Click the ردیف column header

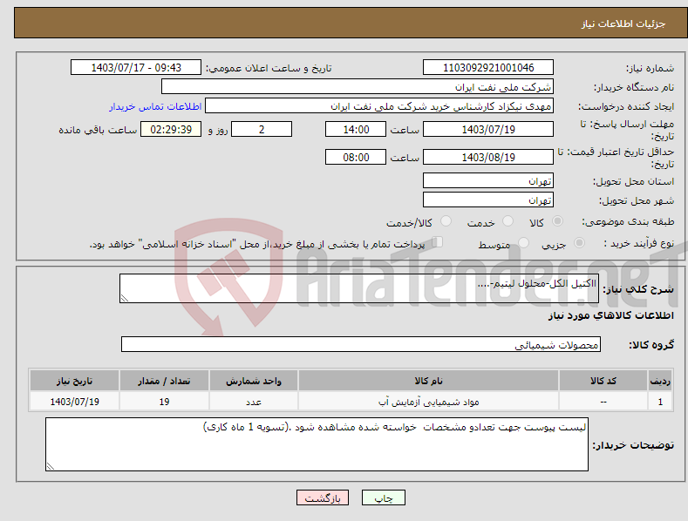coord(660,381)
